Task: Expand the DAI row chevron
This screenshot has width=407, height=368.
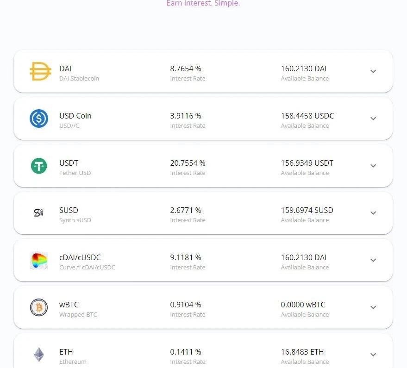Action: pyautogui.click(x=373, y=72)
